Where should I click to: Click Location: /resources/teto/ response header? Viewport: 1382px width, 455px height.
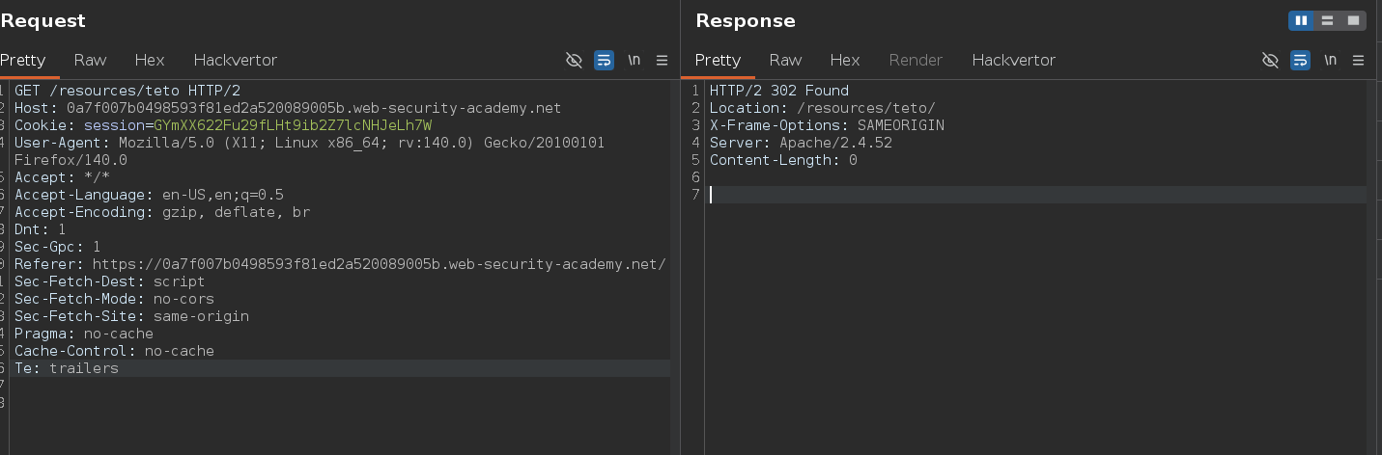tap(823, 108)
